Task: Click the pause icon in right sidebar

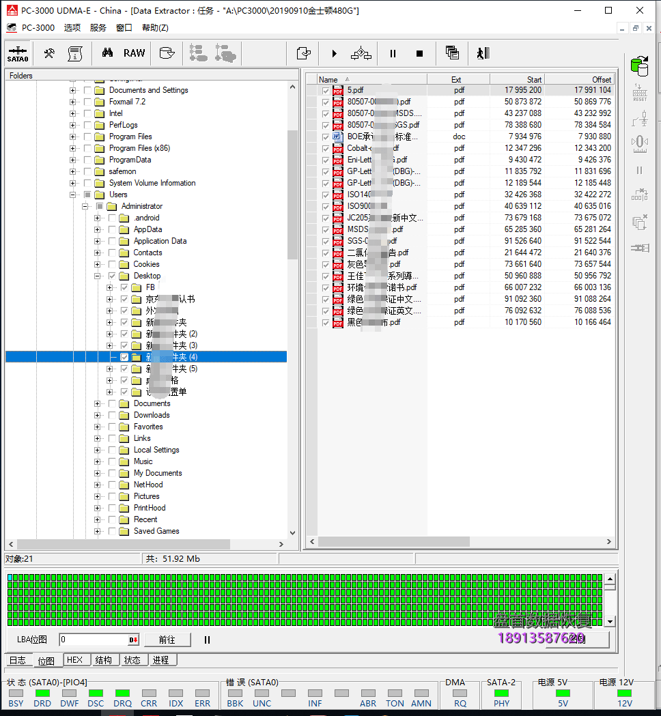Action: [640, 171]
